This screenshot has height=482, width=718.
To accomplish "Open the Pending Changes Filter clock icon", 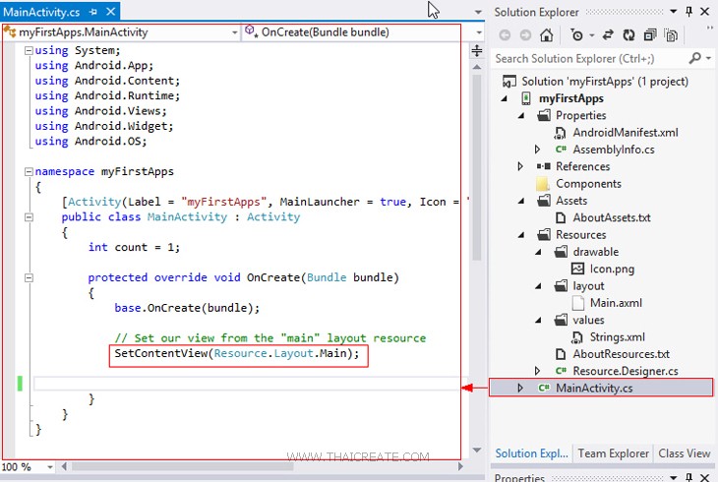I will (577, 35).
